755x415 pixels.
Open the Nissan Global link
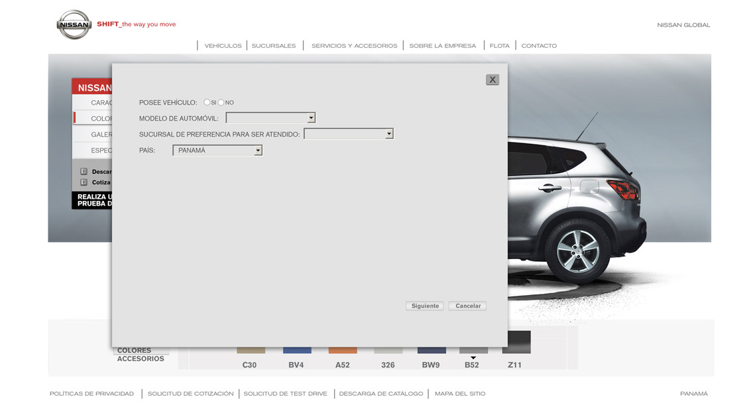(683, 25)
